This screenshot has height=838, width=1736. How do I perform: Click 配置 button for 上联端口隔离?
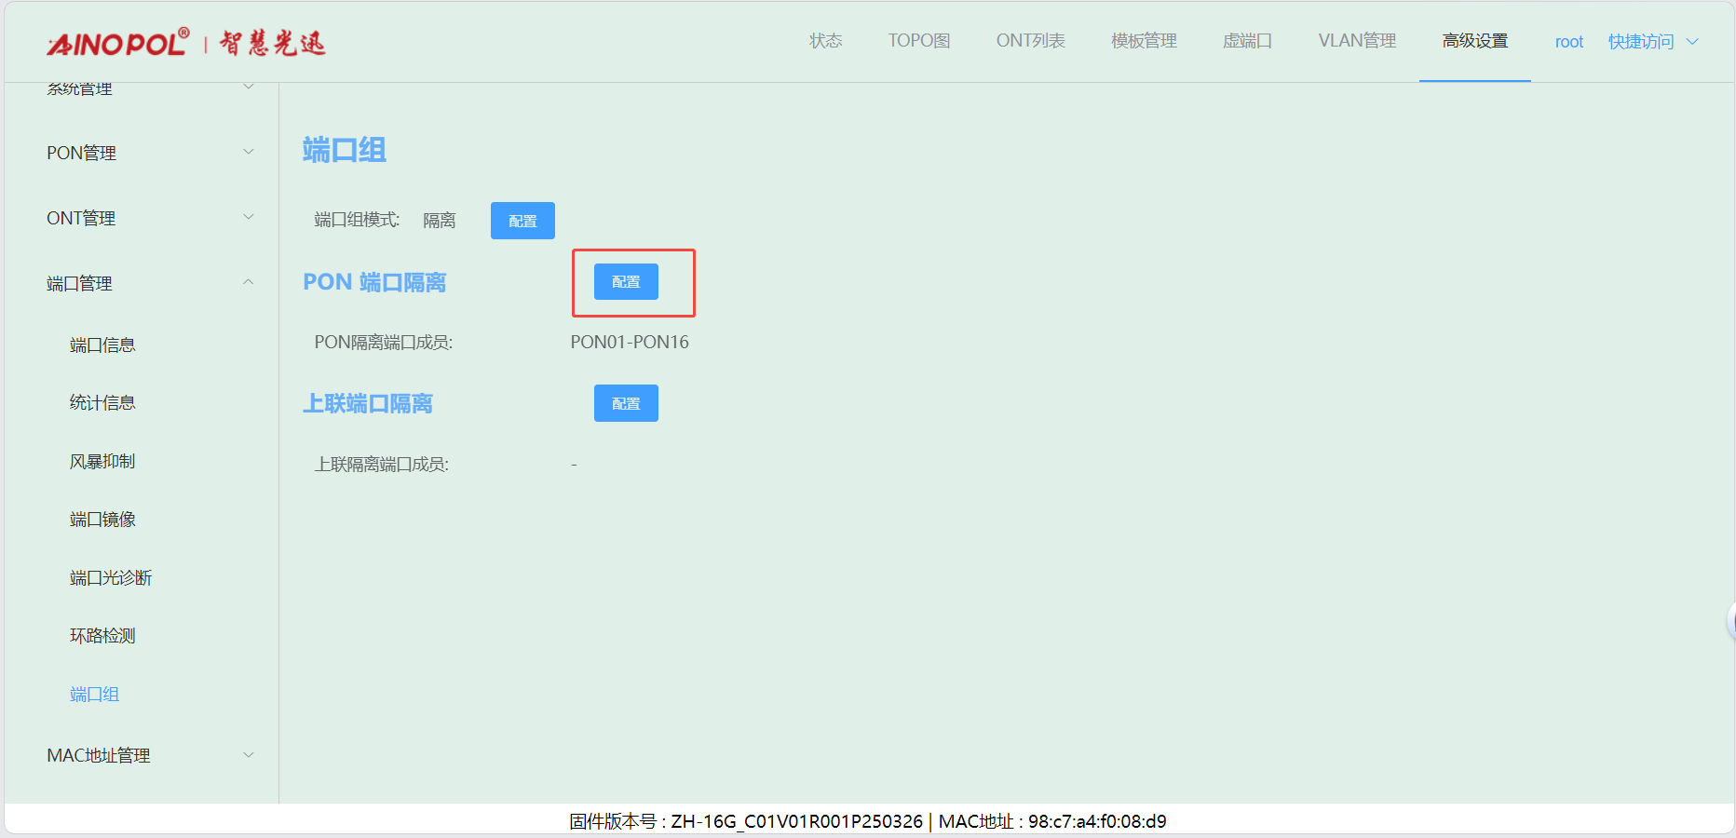[626, 403]
